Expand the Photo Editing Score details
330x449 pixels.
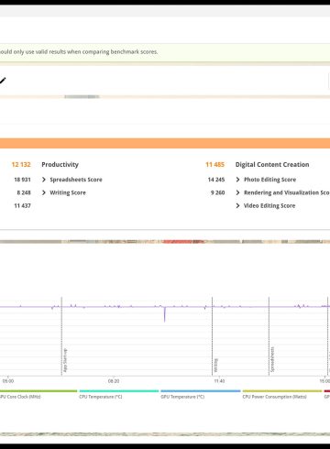[266, 180]
